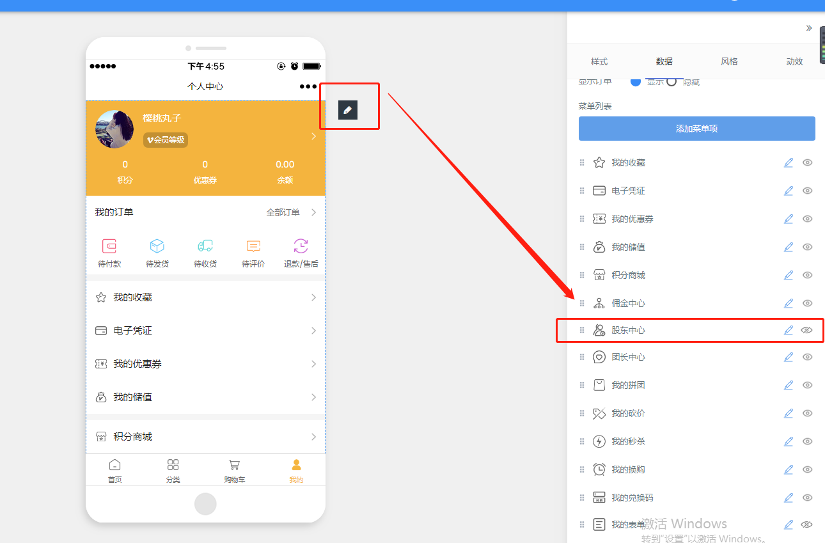Expand the 我的优惠券 row arrow in preview
The height and width of the screenshot is (543, 825).
313,363
